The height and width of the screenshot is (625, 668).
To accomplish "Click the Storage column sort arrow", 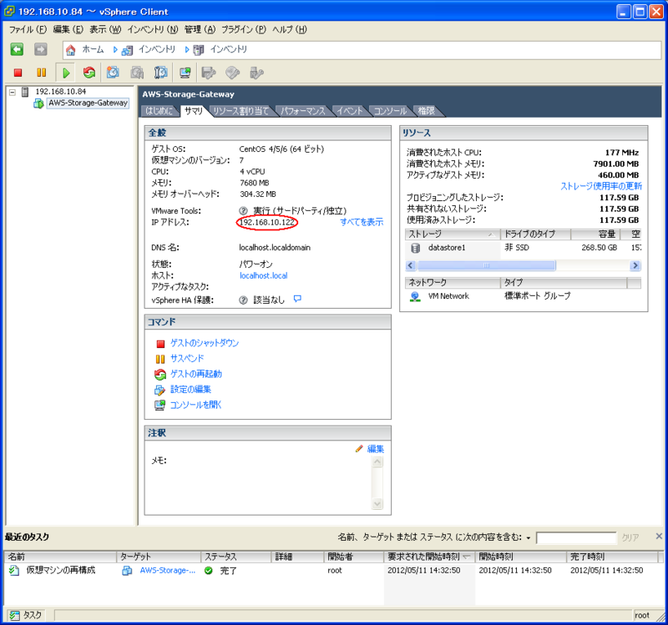I will (x=491, y=234).
